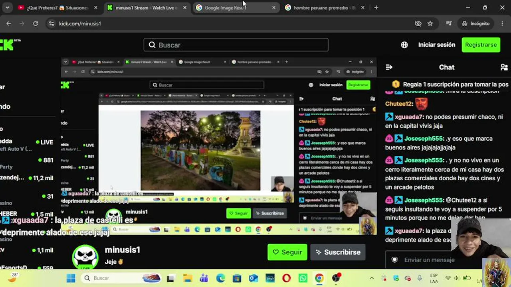This screenshot has width=511, height=287.
Task: Open Task View on the taskbar
Action: (170, 278)
